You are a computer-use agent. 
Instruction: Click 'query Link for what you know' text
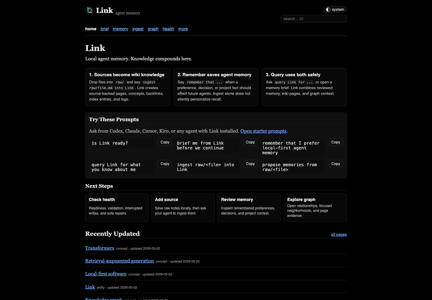tap(116, 167)
